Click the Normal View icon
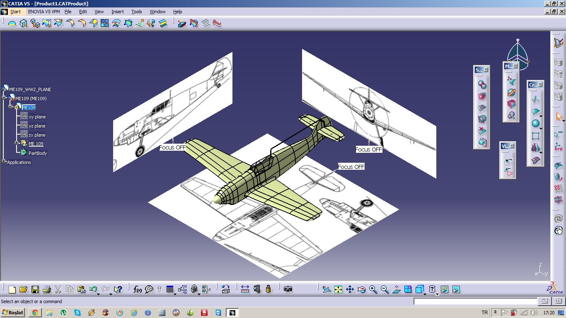This screenshot has height=318, width=566. pos(397,289)
